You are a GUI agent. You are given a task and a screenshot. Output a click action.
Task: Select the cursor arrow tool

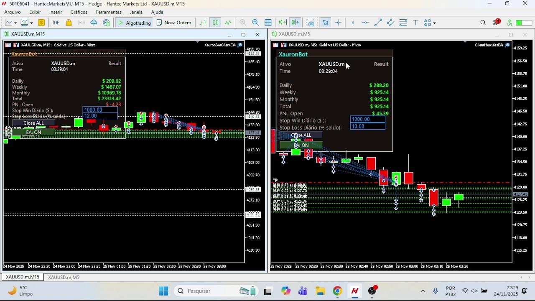coord(326,23)
